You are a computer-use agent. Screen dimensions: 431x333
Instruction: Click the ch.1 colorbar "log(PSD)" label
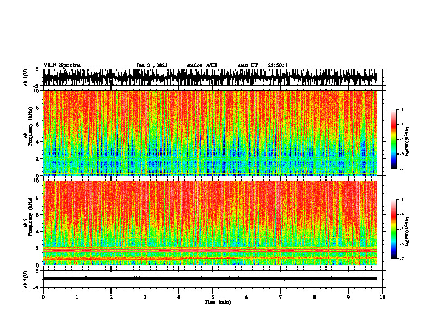tap(408, 142)
